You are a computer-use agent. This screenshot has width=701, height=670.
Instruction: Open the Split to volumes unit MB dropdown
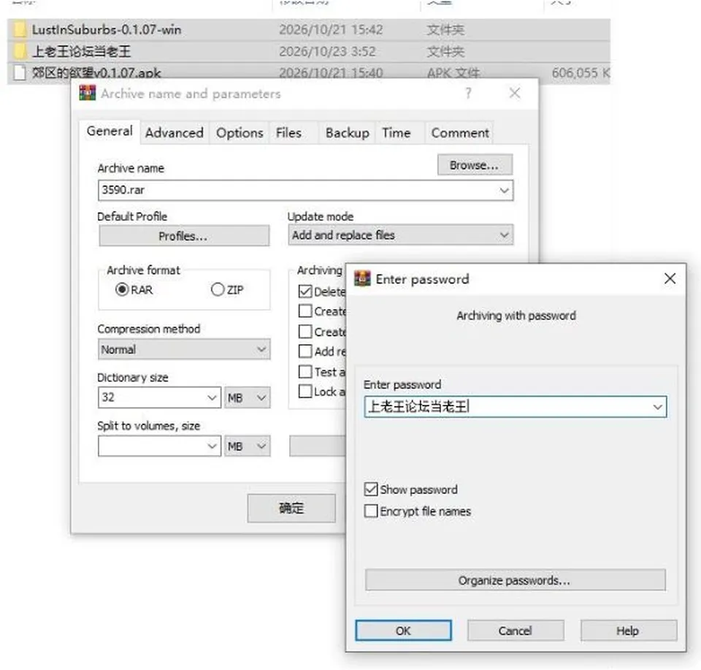(x=248, y=446)
